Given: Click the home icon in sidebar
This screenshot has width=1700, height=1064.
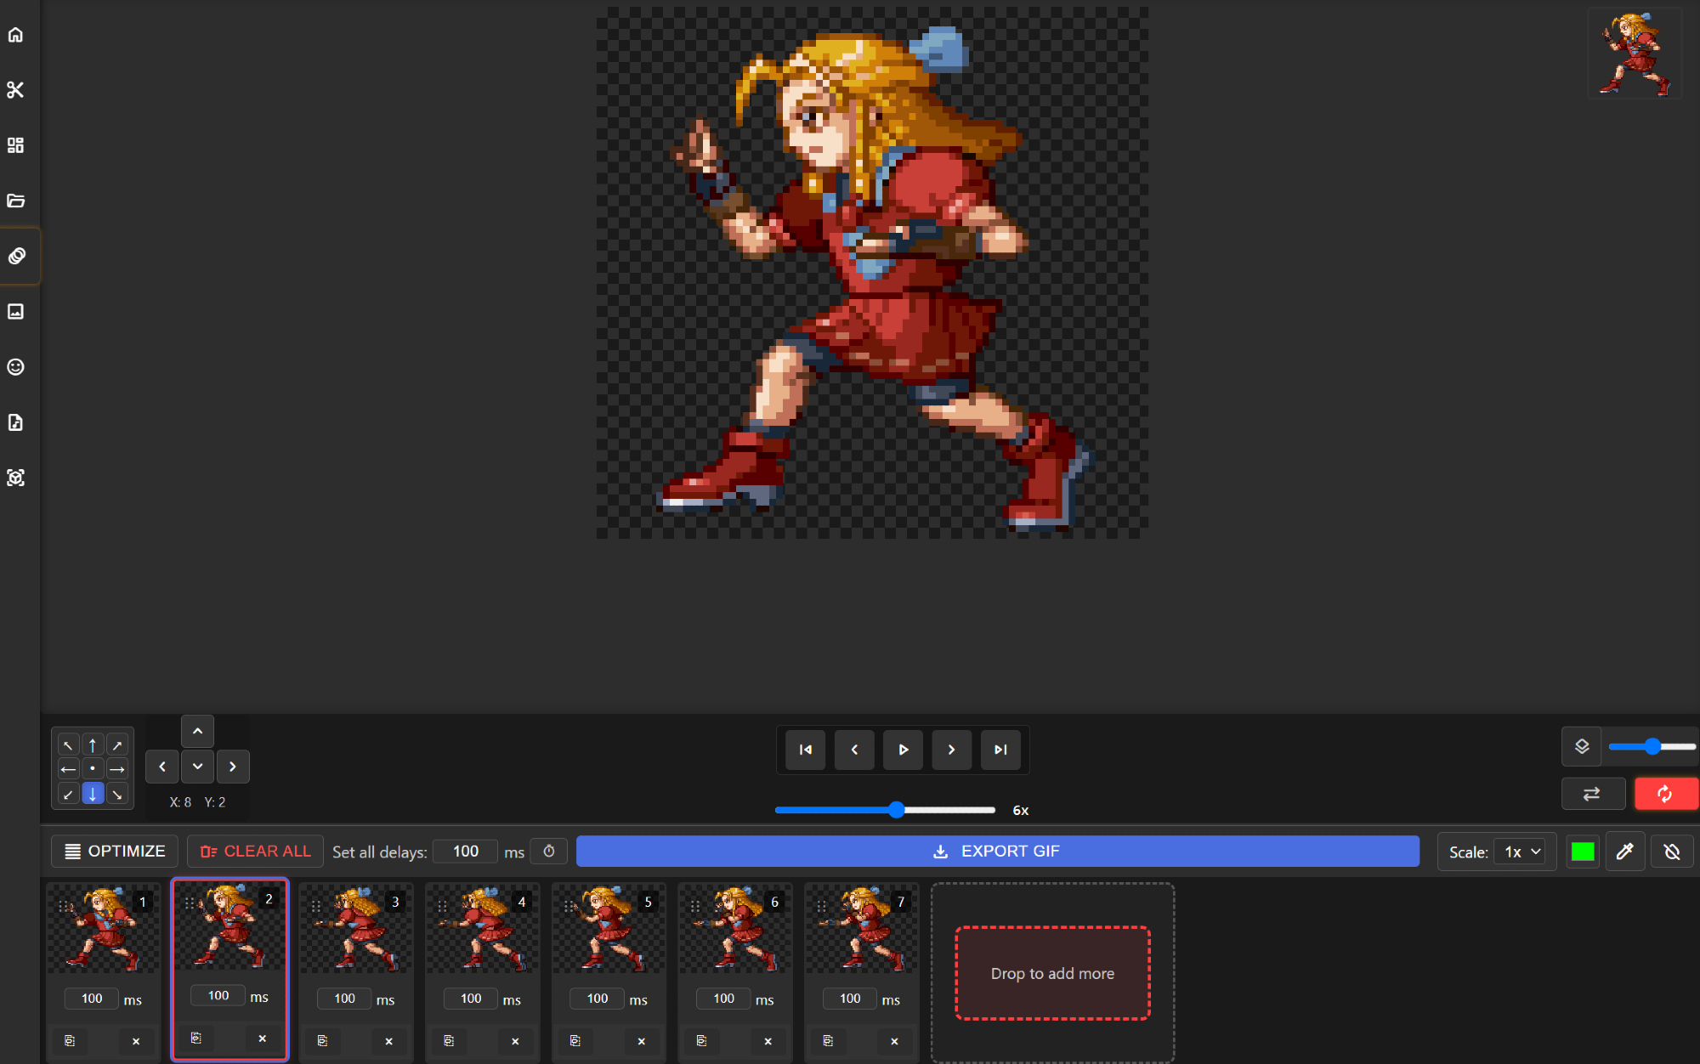Looking at the screenshot, I should [15, 35].
